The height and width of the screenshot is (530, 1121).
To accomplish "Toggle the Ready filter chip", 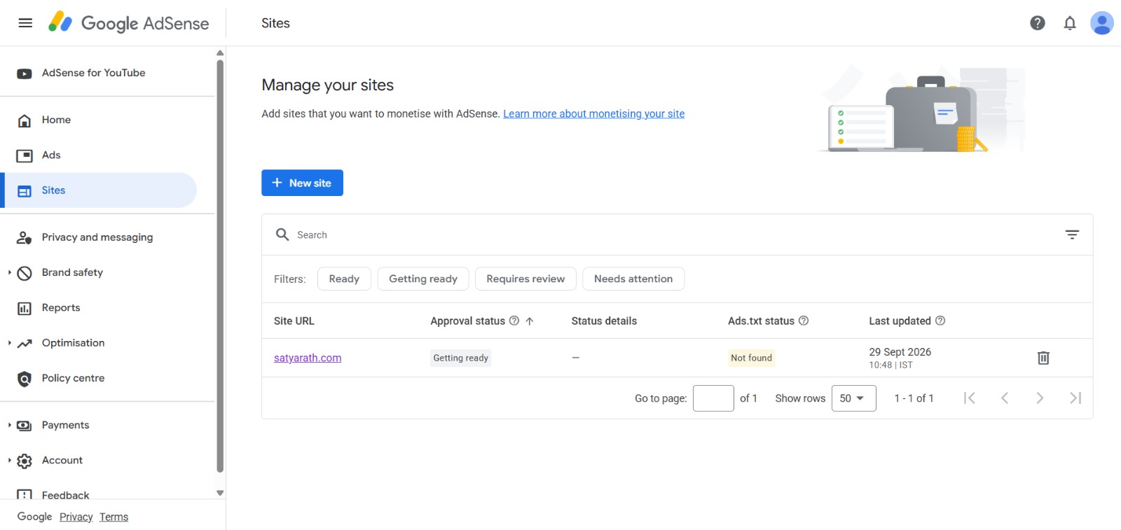I will pos(344,279).
